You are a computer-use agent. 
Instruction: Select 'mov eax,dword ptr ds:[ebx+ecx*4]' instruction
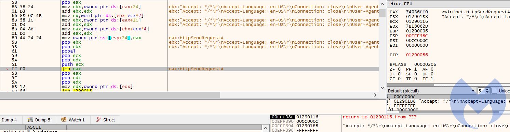(x=105, y=29)
